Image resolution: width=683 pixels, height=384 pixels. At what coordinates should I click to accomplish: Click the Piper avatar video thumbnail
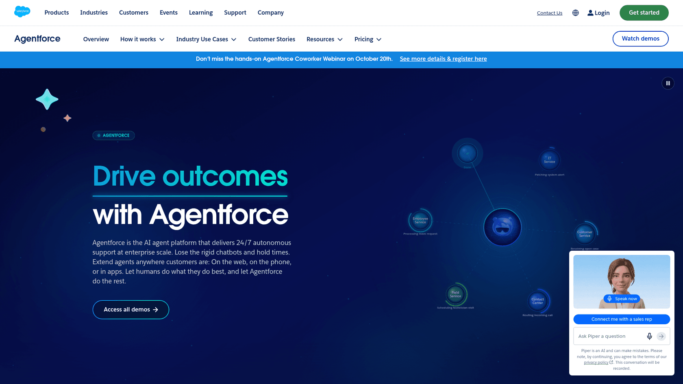coord(622,282)
